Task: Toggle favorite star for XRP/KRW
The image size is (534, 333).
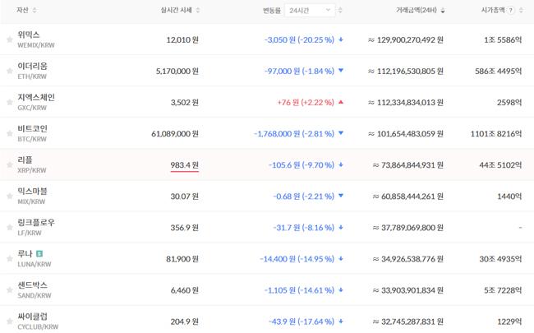Action: pos(10,164)
